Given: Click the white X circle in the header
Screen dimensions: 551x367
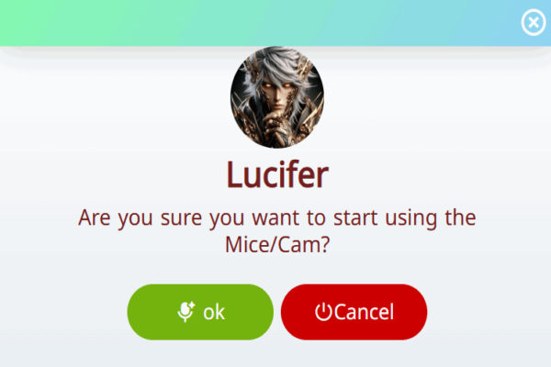Looking at the screenshot, I should tap(533, 22).
